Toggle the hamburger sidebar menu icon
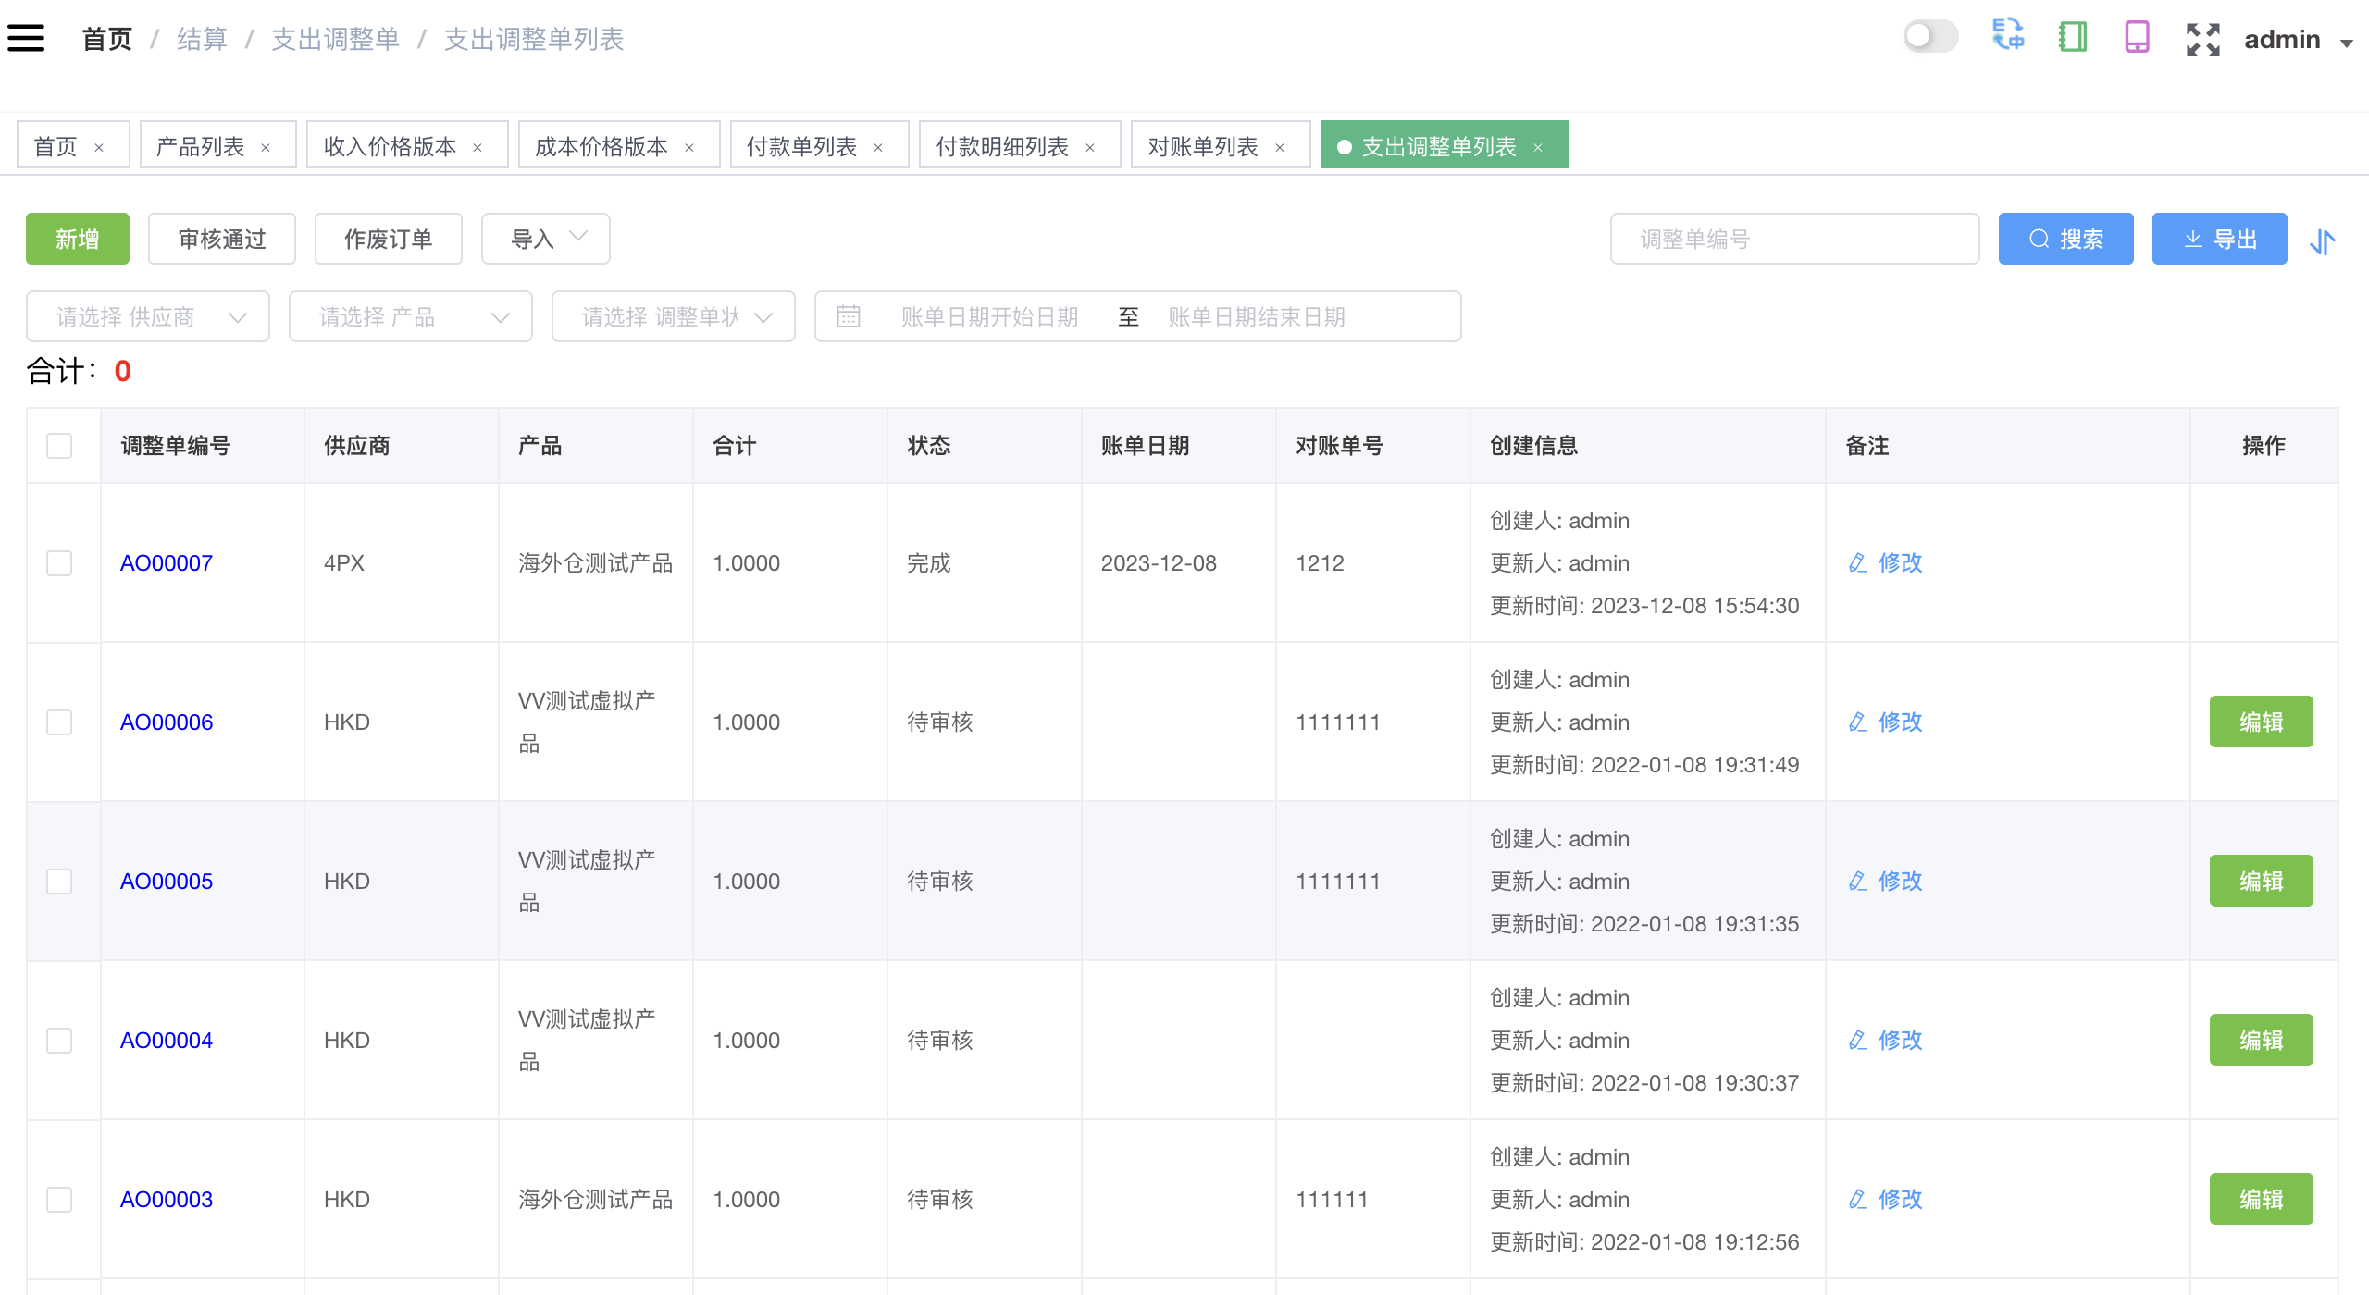The width and height of the screenshot is (2369, 1295). [x=26, y=39]
